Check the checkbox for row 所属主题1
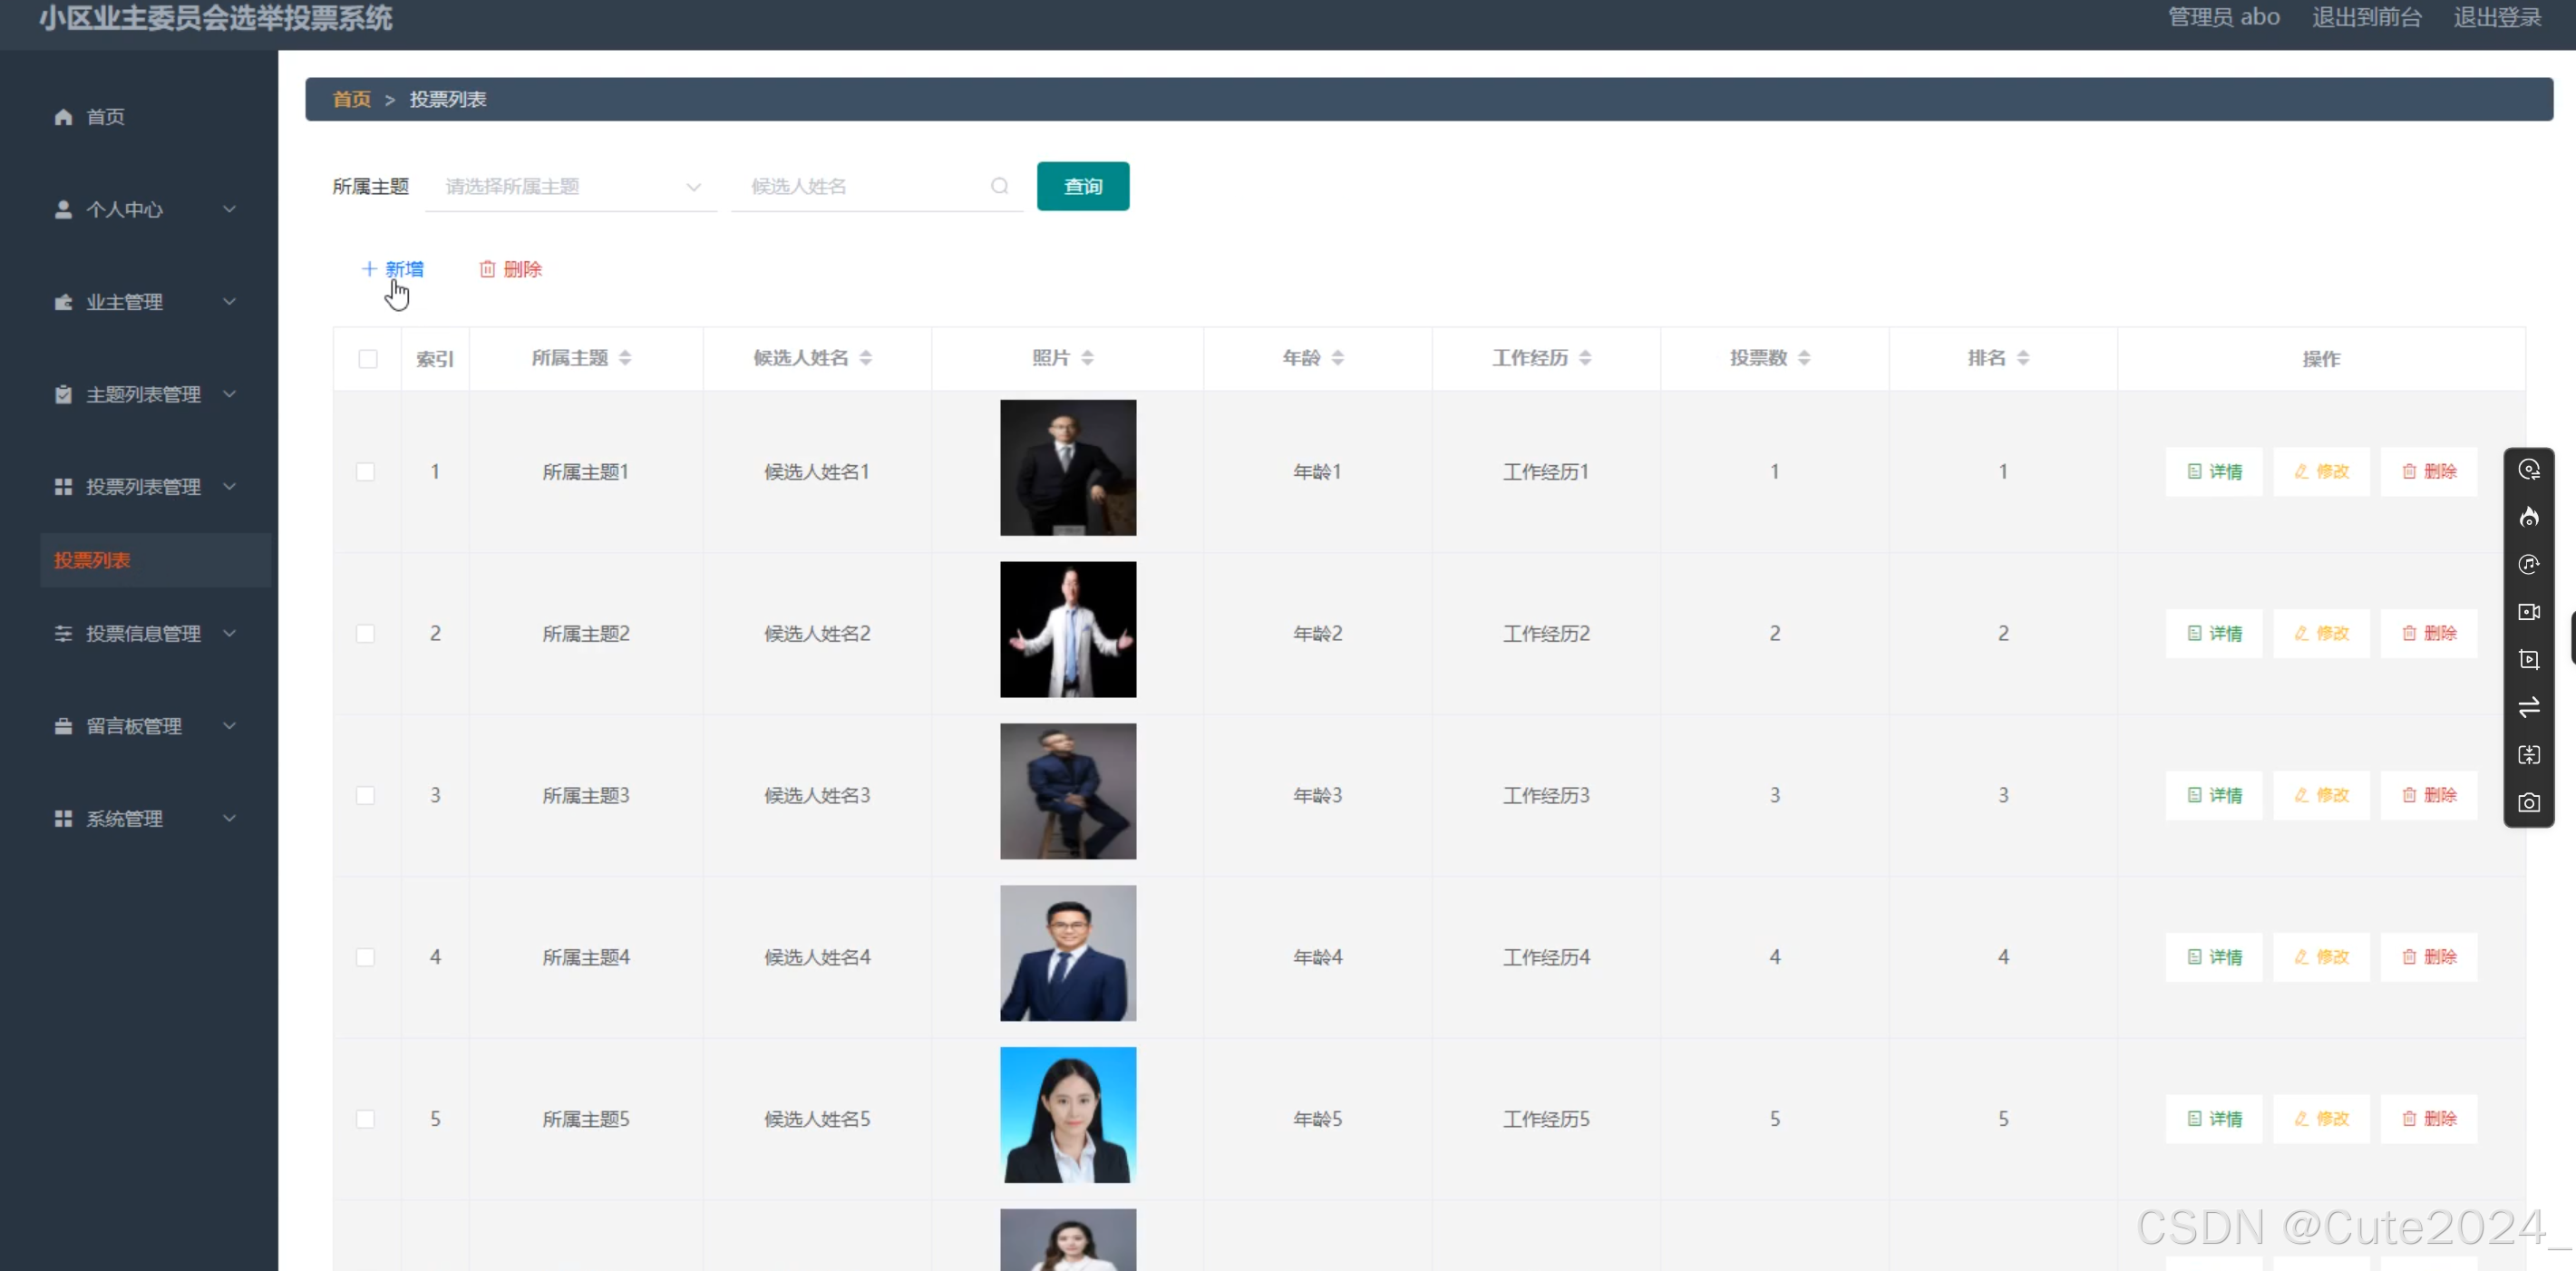The height and width of the screenshot is (1271, 2576). [366, 472]
